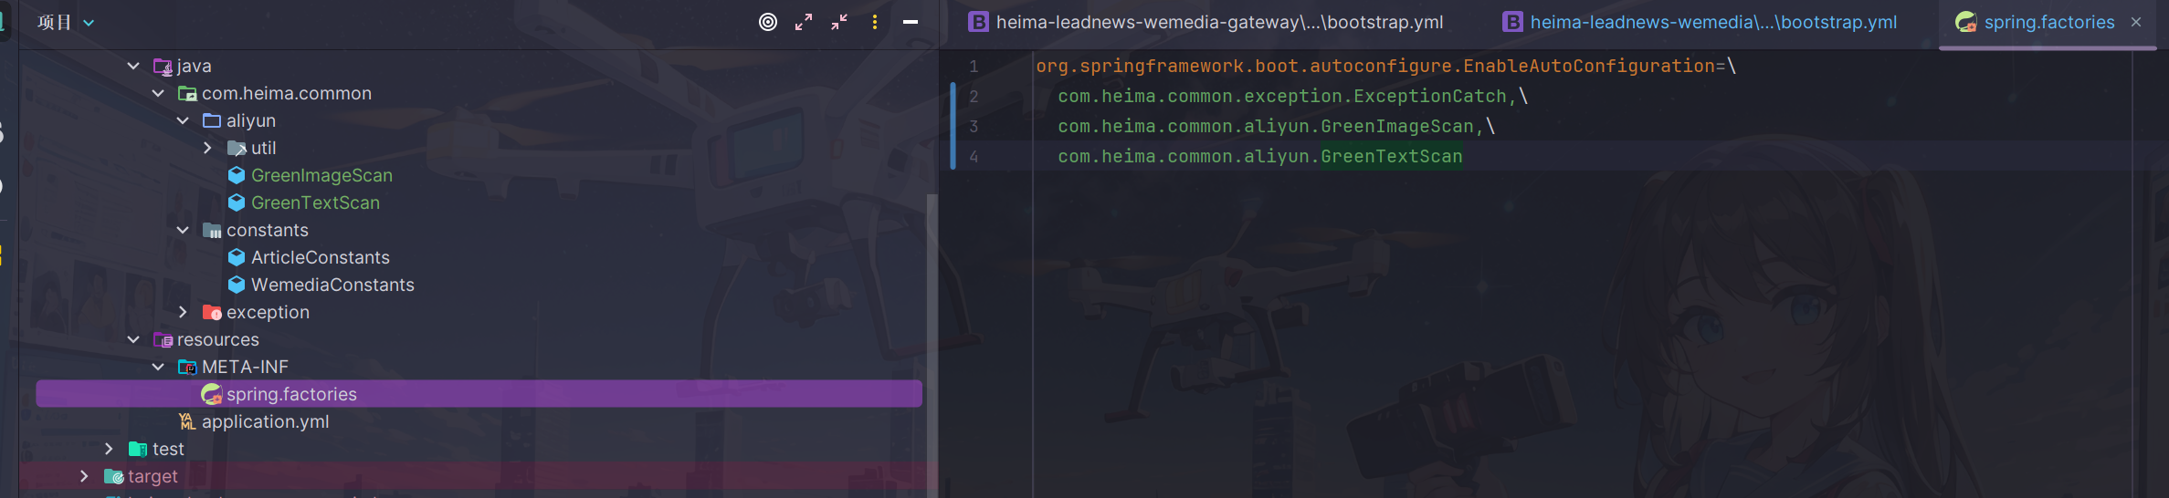The image size is (2169, 498).
Task: Hide the project tool window with minus button
Action: (x=911, y=22)
